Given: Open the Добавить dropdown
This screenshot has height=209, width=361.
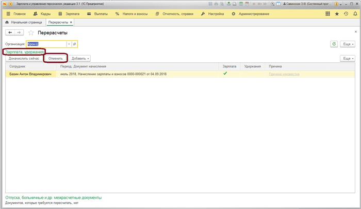Looking at the screenshot, I should click(x=79, y=58).
